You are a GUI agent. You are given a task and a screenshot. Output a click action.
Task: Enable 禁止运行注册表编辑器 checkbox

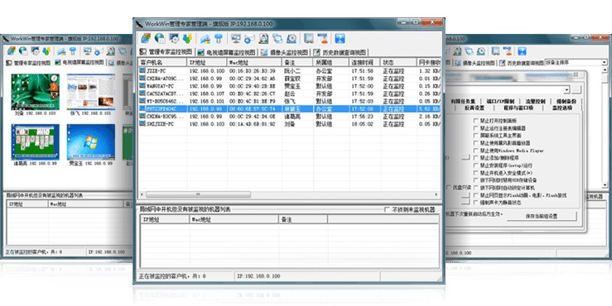click(475, 128)
